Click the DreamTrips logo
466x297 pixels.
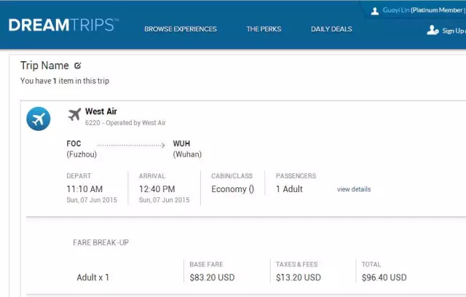click(63, 25)
